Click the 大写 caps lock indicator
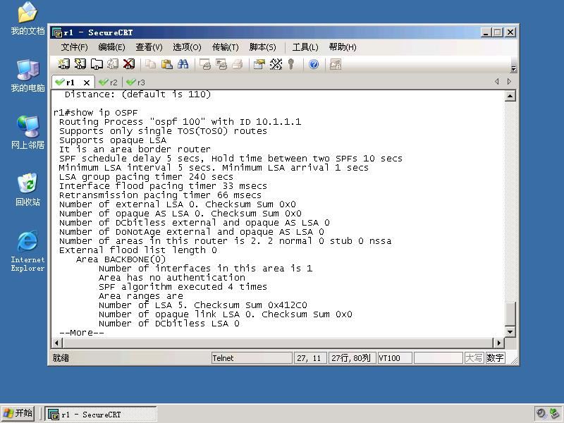Screen dimensions: 564x423 pos(474,358)
